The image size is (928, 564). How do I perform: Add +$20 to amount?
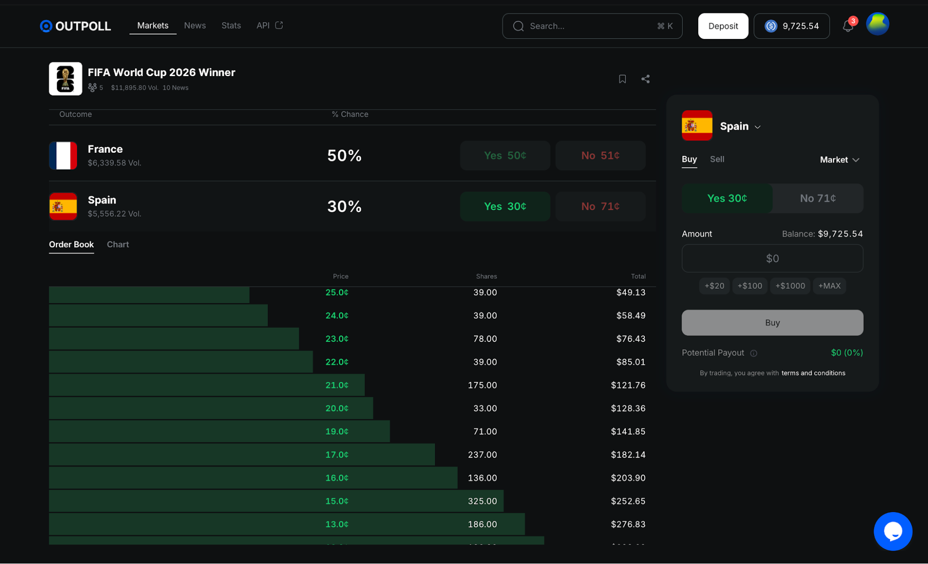click(x=714, y=285)
